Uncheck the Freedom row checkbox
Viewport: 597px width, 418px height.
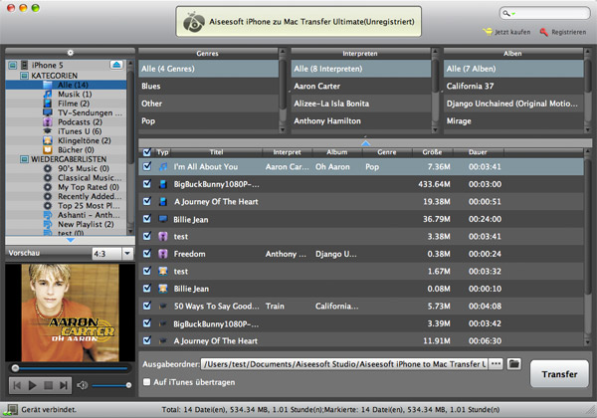click(x=146, y=254)
